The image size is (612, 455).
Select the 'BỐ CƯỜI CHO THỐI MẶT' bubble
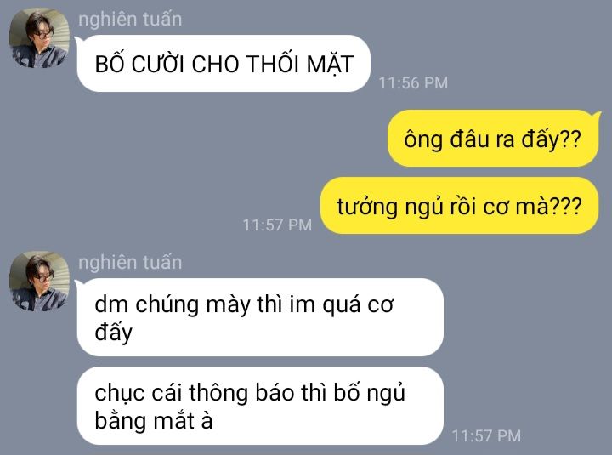(224, 64)
